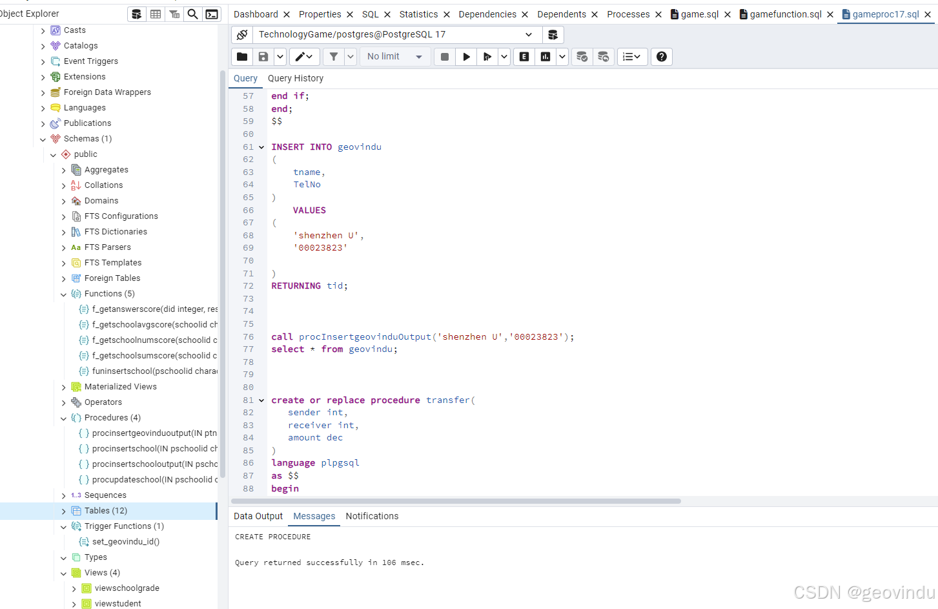The image size is (938, 609).
Task: Close the Dashboard tab
Action: click(287, 14)
